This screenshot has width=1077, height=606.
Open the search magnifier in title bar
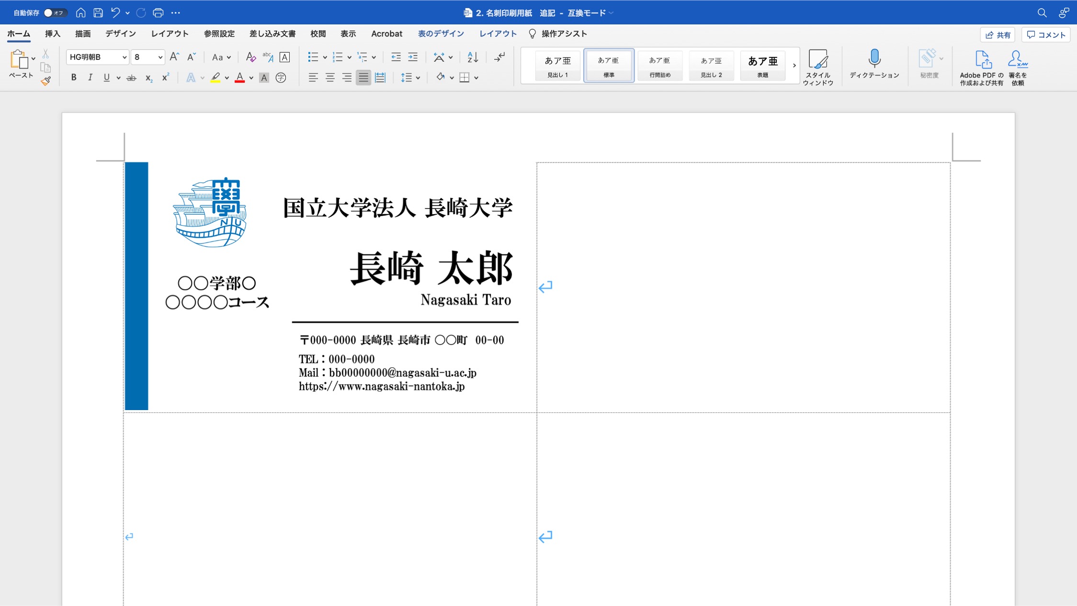click(1042, 13)
